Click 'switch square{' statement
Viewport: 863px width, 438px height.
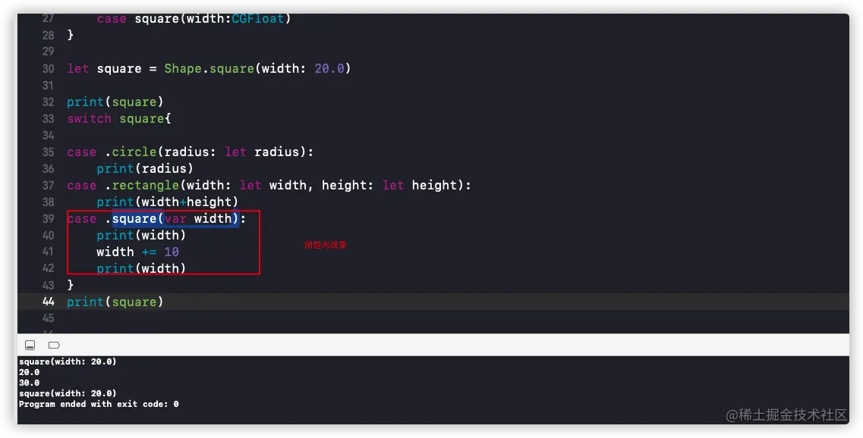(x=119, y=119)
